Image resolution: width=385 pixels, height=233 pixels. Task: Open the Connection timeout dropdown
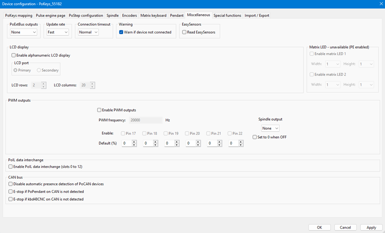click(88, 32)
